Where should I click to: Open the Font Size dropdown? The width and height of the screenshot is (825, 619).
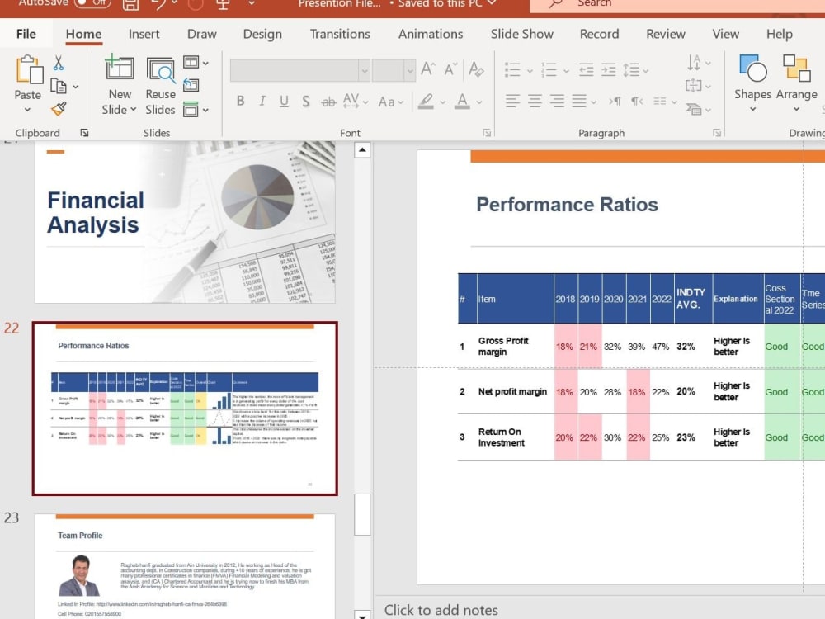(x=410, y=69)
